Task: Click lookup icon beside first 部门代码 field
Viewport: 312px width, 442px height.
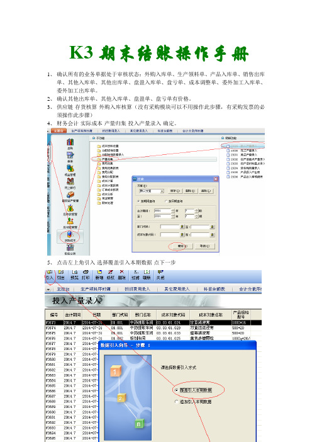Action: (x=182, y=227)
